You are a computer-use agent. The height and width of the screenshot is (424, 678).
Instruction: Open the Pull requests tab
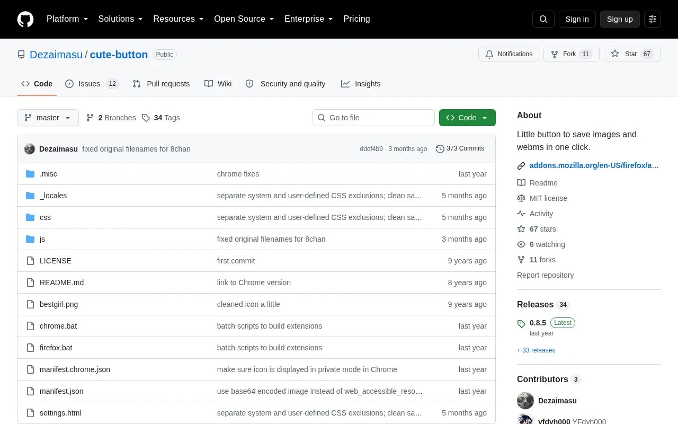[x=161, y=84]
